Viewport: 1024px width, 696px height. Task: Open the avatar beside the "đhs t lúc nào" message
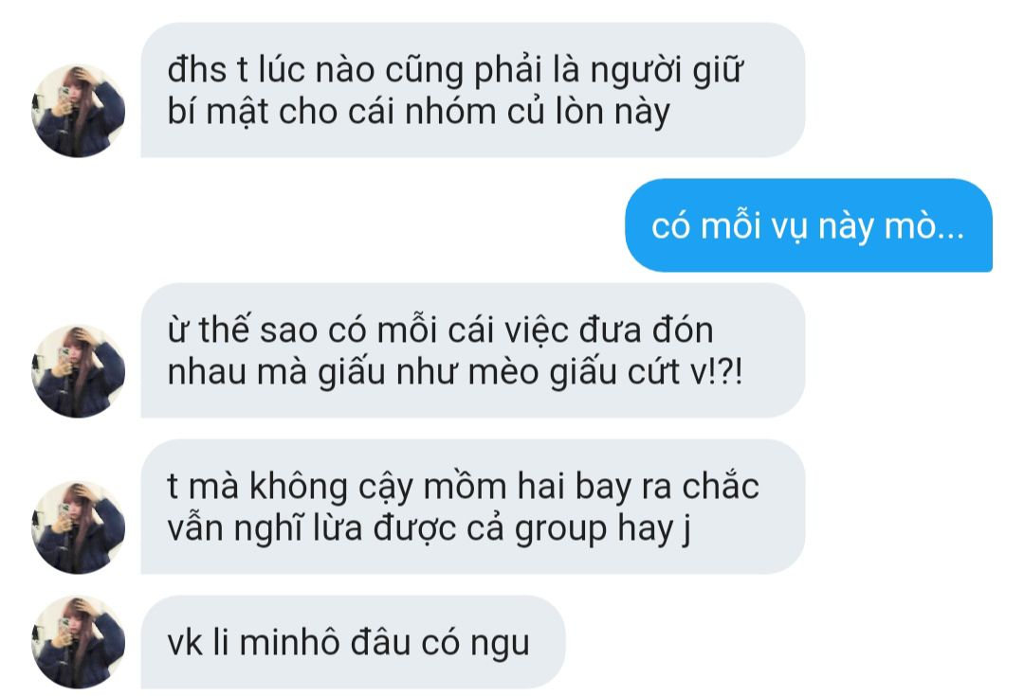coord(78,111)
